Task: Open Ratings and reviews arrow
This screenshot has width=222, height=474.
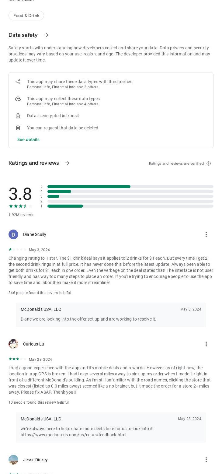Action: pyautogui.click(x=68, y=163)
